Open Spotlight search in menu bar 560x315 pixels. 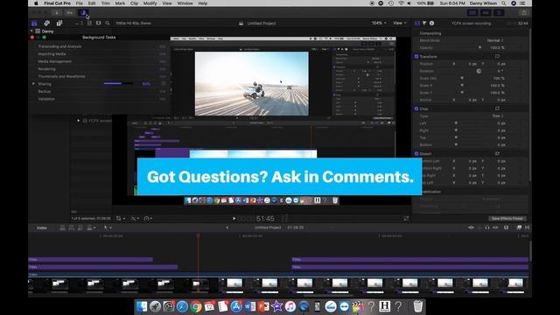point(504,3)
